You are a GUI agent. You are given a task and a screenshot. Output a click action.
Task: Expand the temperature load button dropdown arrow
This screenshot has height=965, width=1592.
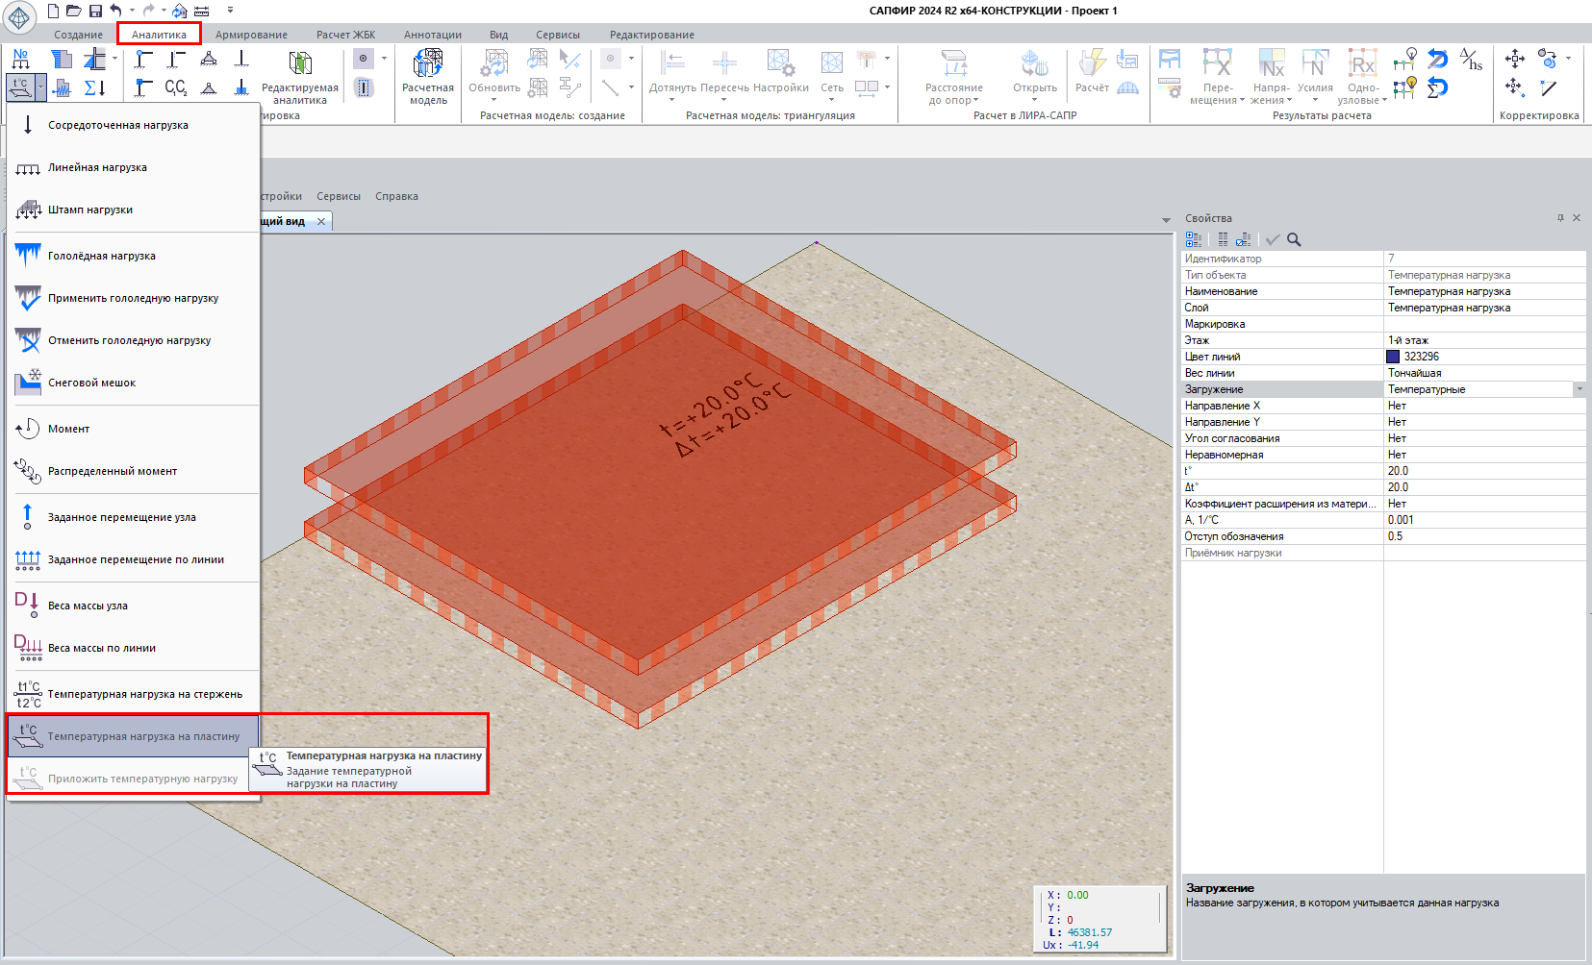tap(40, 88)
